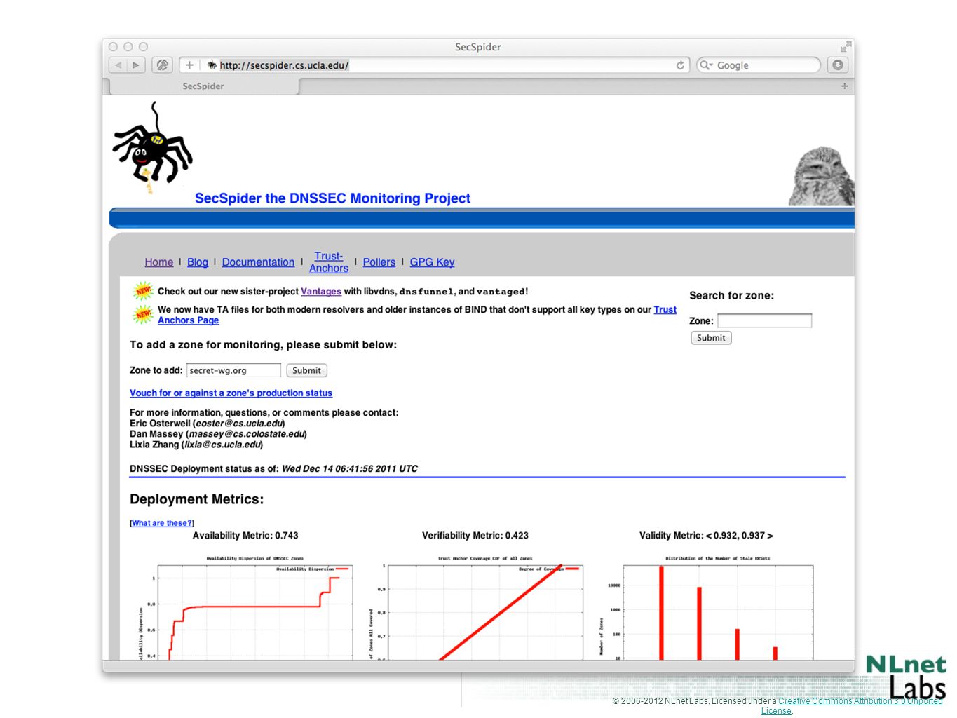Open the Blog navigation link
The width and height of the screenshot is (957, 718).
(198, 262)
